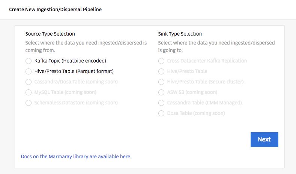Select the ASW S3 sink radio button
Viewport: 296px width, 174px height.
tap(161, 92)
